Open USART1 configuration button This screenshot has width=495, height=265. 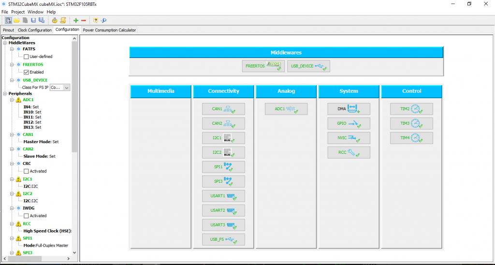coord(223,196)
